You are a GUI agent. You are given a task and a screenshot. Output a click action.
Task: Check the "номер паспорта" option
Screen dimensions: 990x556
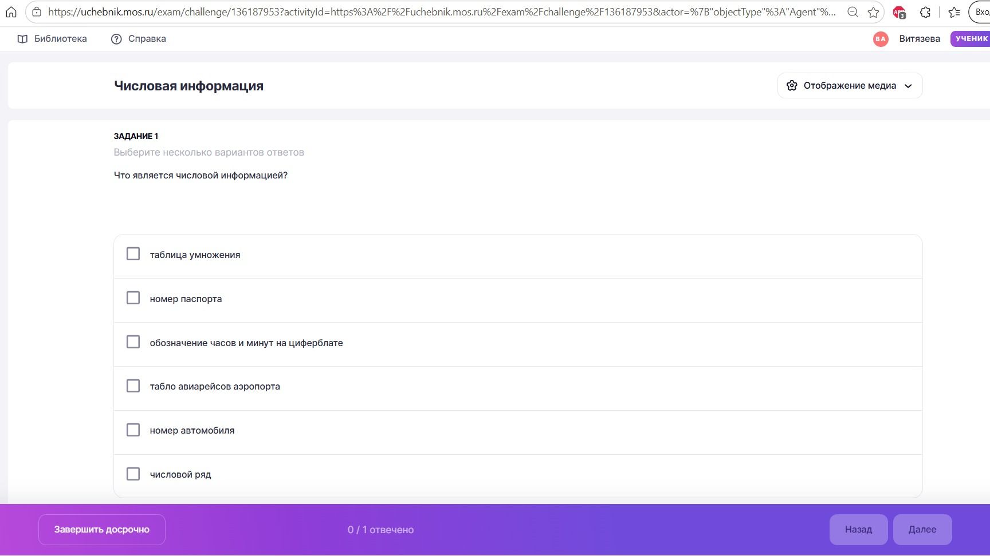point(133,298)
